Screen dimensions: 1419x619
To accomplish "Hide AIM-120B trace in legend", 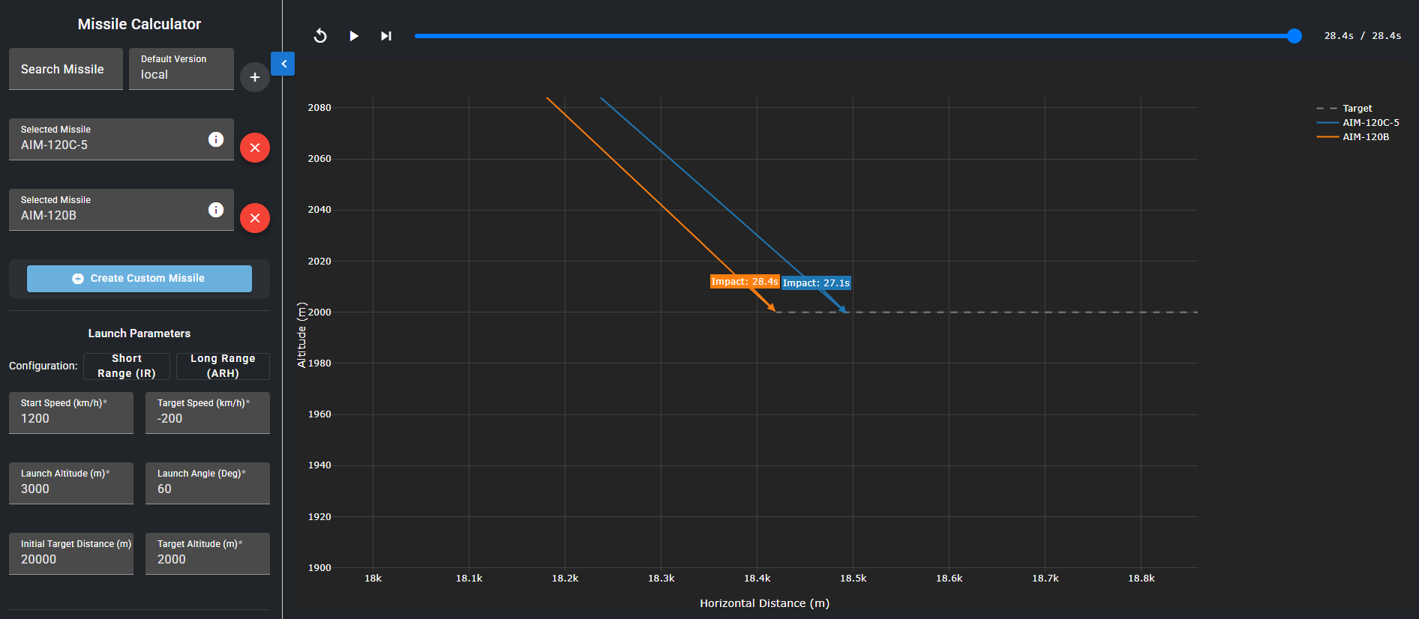I will point(1365,137).
